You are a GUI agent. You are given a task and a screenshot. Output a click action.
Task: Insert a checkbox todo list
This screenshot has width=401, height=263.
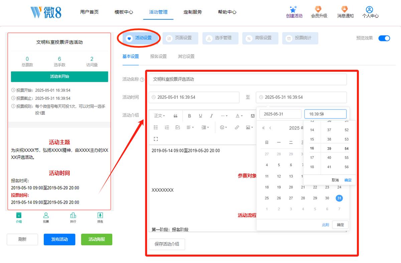pos(178,127)
